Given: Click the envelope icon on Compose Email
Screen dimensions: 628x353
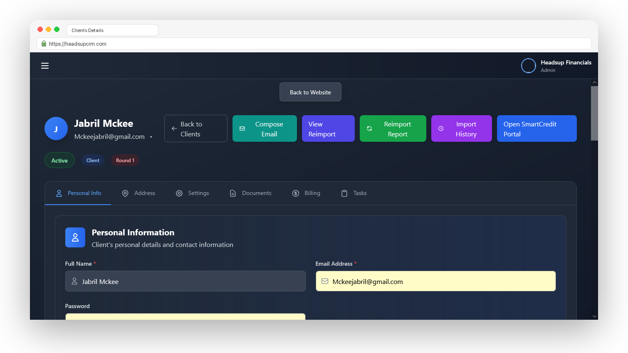Looking at the screenshot, I should [x=242, y=129].
